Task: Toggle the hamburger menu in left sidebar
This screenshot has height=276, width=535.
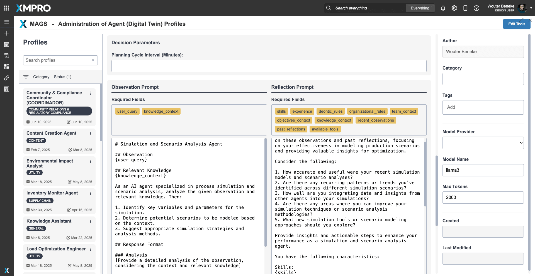Action: [x=7, y=22]
